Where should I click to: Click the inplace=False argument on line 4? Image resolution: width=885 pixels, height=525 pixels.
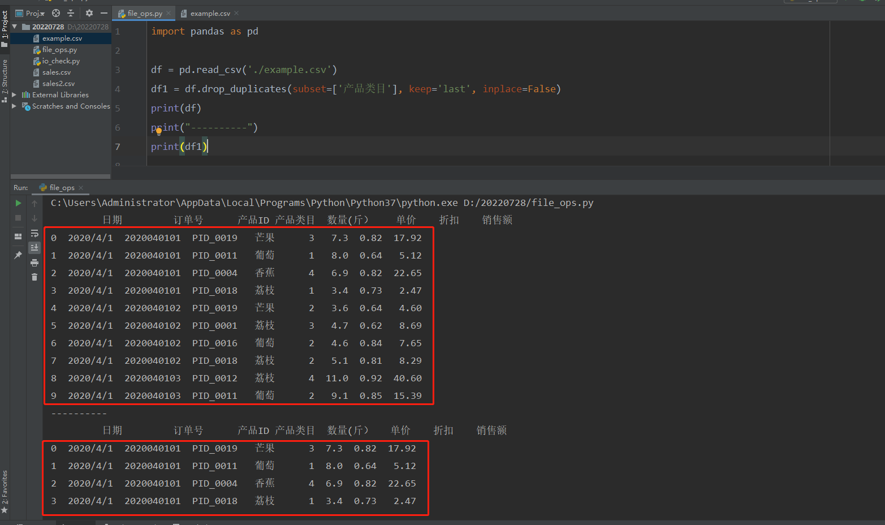519,89
